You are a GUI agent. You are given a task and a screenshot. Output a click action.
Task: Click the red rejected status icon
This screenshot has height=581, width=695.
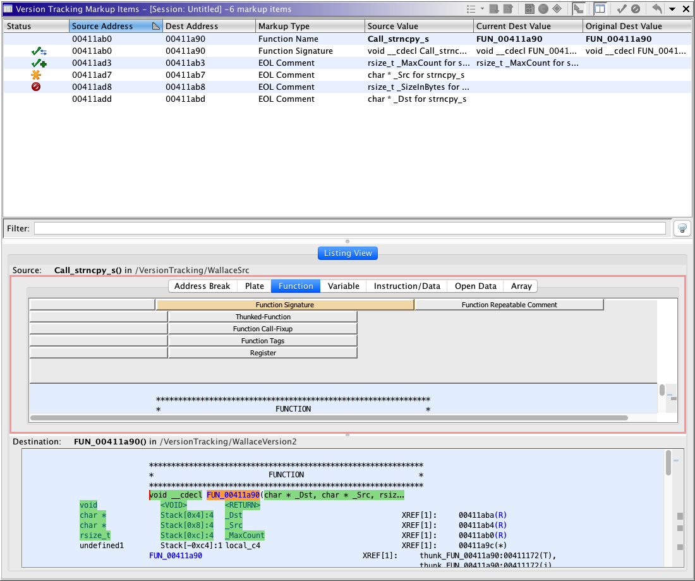(x=36, y=87)
